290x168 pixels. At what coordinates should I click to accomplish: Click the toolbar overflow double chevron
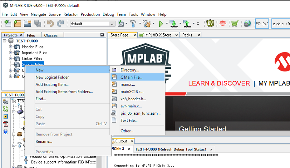(x=198, y=24)
